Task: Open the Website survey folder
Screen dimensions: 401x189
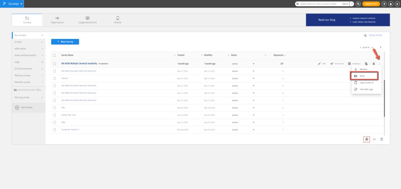Action: pyautogui.click(x=29, y=82)
